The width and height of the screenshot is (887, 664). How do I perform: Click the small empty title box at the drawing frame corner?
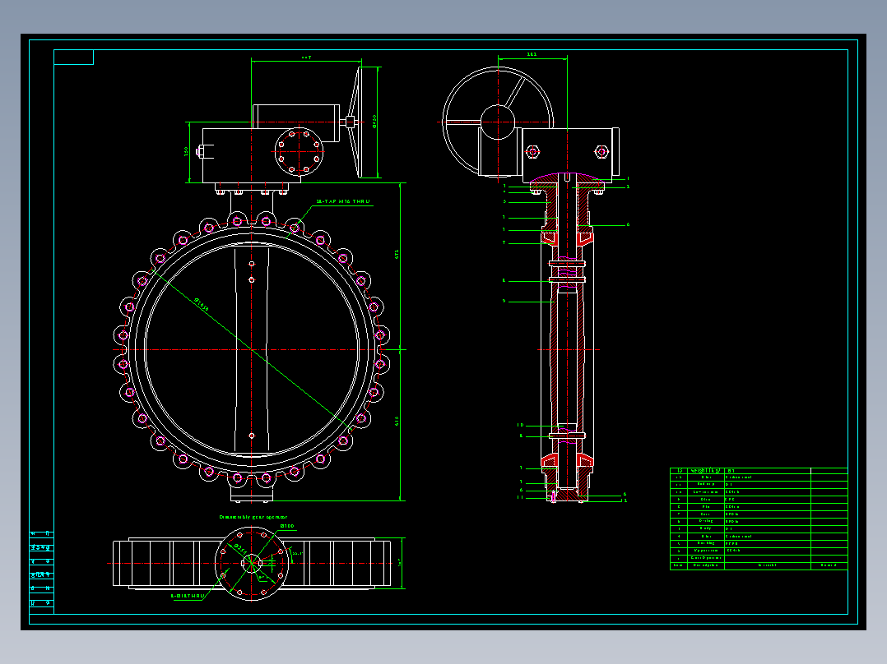pyautogui.click(x=73, y=57)
